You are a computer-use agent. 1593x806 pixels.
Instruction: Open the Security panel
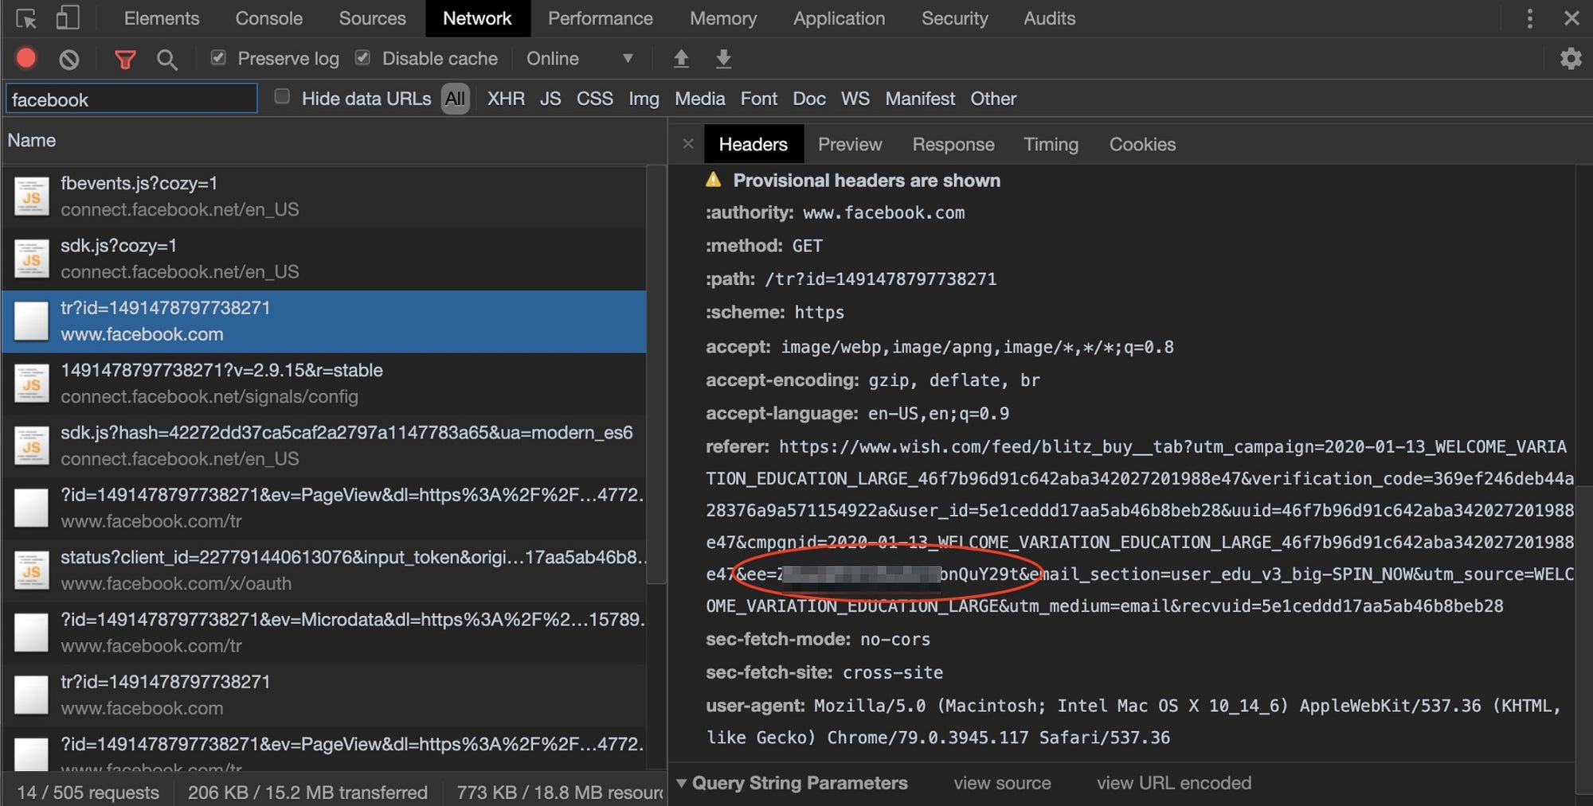pyautogui.click(x=954, y=18)
